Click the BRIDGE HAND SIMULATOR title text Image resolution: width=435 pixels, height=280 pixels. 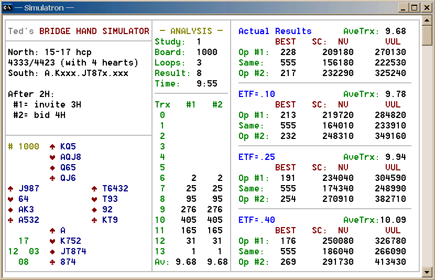pos(94,31)
